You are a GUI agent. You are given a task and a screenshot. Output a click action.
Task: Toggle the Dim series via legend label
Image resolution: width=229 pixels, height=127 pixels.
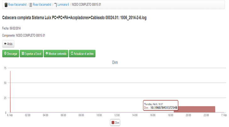pos(116,123)
